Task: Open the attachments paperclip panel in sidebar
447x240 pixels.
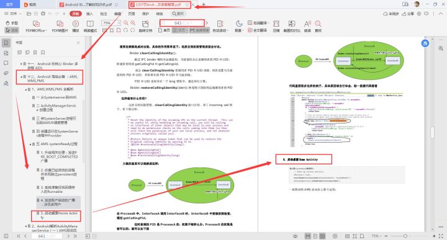Action: [6, 73]
